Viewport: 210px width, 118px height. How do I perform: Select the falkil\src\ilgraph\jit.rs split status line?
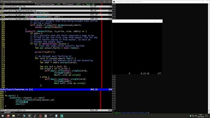click(x=56, y=15)
